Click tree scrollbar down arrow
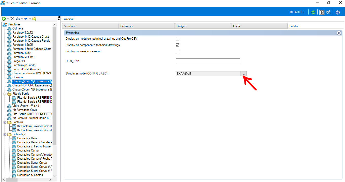 54,175
